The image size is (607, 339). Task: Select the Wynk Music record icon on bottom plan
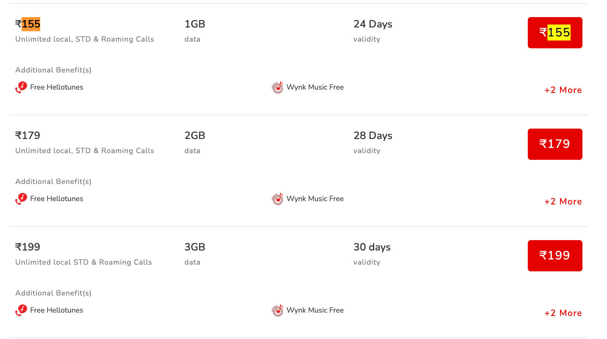pos(277,310)
